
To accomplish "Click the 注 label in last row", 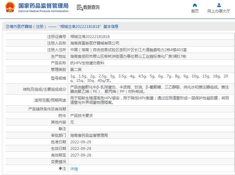I will (x=64, y=169).
